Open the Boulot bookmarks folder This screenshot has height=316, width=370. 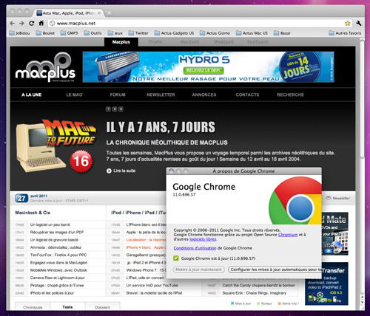(45, 33)
